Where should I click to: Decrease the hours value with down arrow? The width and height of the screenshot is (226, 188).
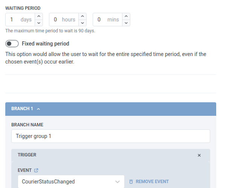[x=82, y=23]
